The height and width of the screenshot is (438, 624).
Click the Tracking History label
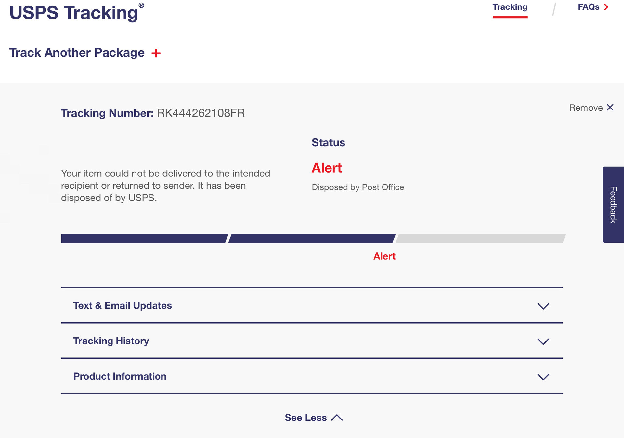point(111,341)
